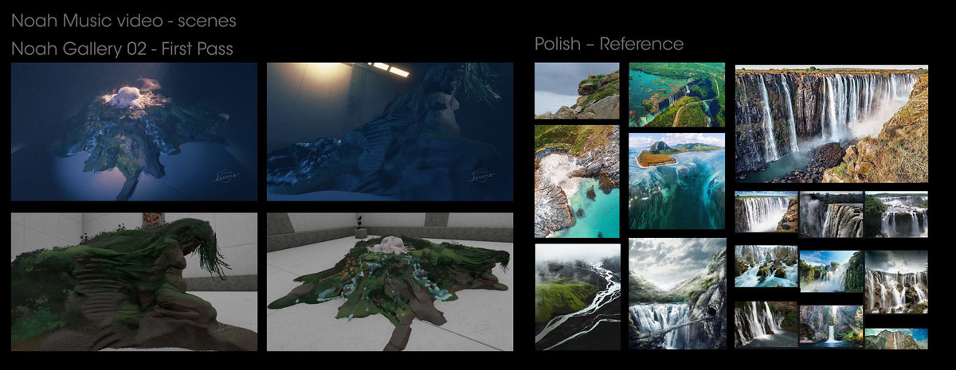Select the aerial green gorge waterfall photo
Viewport: 956px width, 370px height.
676,94
